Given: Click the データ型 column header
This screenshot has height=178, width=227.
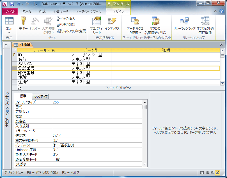Looking at the screenshot, I should 91,50.
